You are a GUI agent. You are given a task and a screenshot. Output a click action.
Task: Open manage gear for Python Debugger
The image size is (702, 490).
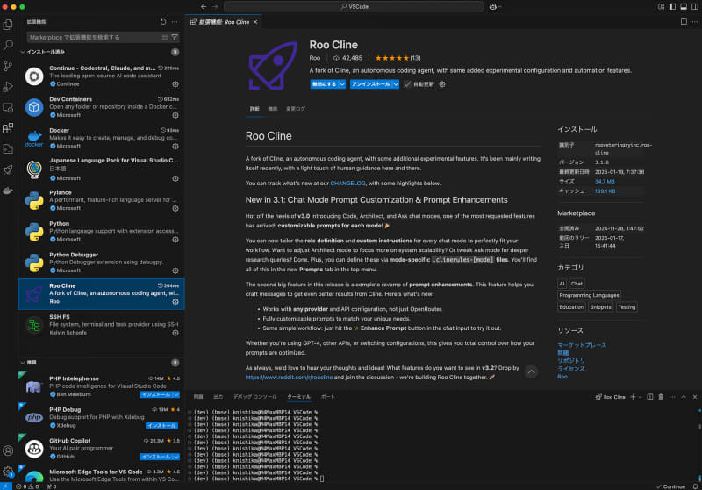pyautogui.click(x=175, y=271)
